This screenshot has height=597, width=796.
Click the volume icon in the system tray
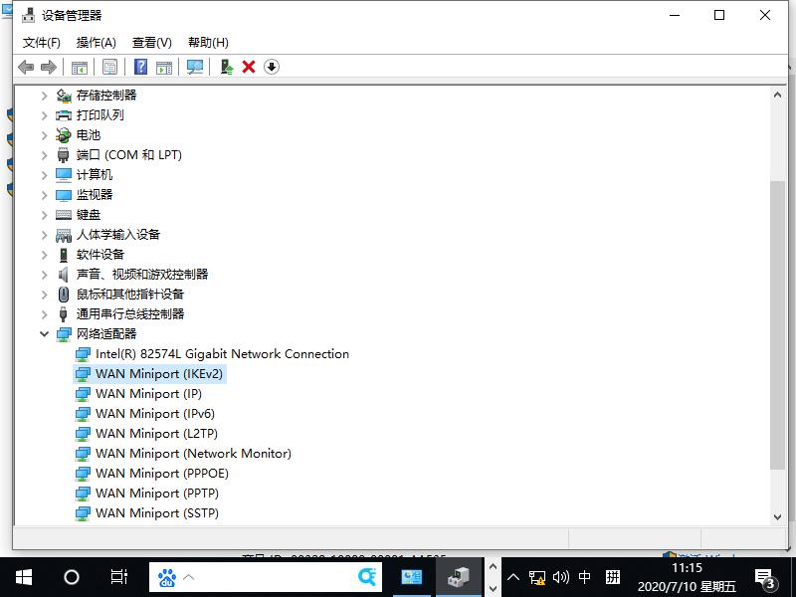click(559, 575)
